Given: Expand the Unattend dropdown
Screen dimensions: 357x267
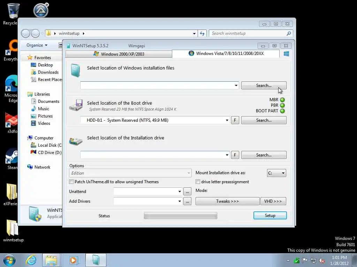Looking at the screenshot, I should coord(180,192).
